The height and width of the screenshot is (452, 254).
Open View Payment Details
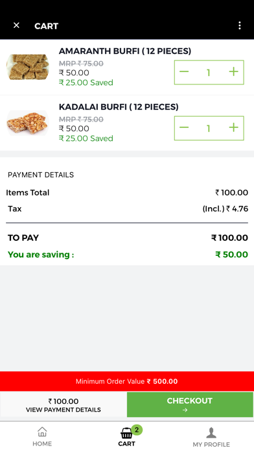[63, 405]
